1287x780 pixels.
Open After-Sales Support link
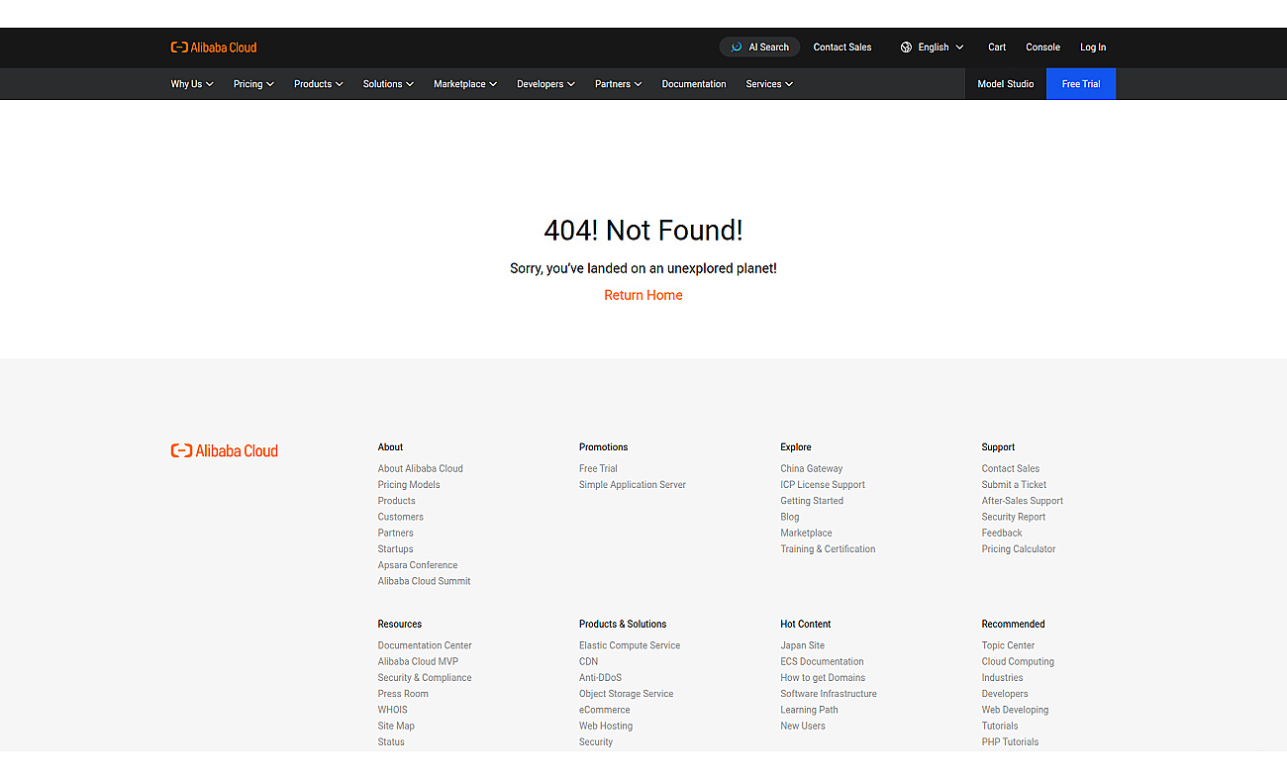1023,501
